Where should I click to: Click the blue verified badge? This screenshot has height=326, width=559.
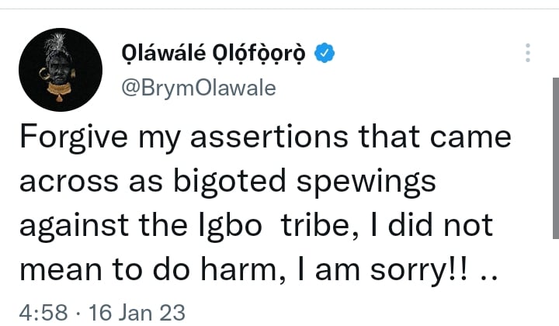[325, 53]
